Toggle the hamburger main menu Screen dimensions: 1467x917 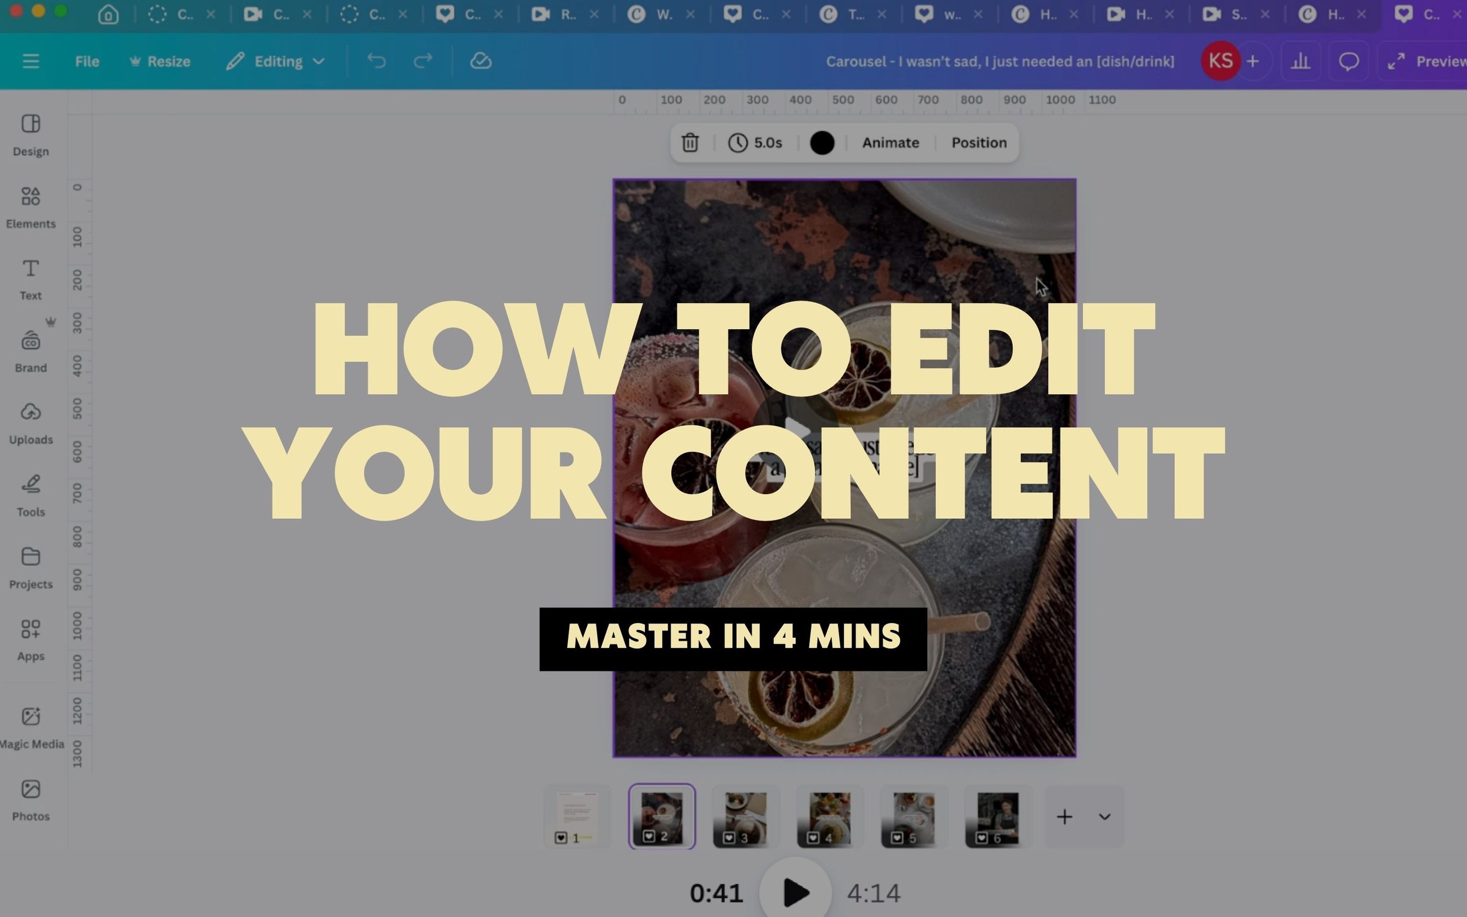click(31, 61)
